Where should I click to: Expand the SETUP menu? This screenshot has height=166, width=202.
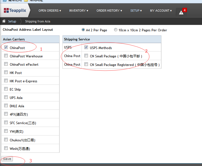[x=136, y=11]
